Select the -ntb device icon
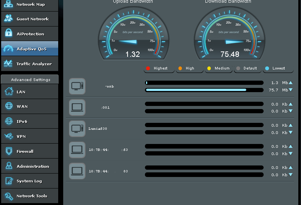This screenshot has height=205, width=301. (x=77, y=86)
